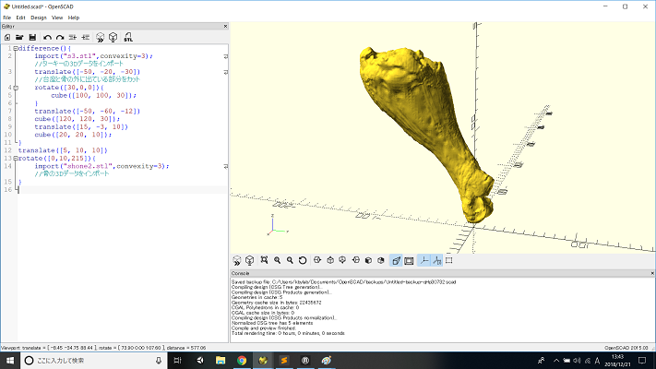Switch to the Bottom view
The width and height of the screenshot is (656, 369).
pos(342,260)
